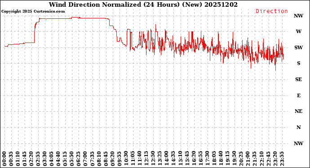Viewport: 310px width, 168px height.
Task: Click the 14:35 time label
Action: click(173, 159)
